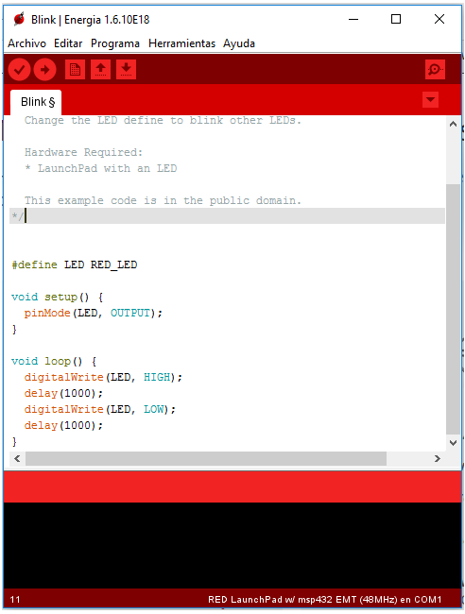Click the vertical scrollbar down arrow

(x=454, y=443)
